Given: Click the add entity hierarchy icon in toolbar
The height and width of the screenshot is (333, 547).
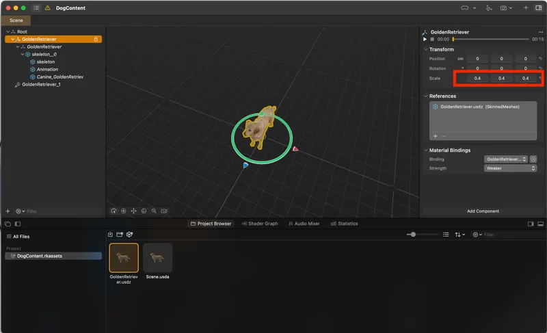Looking at the screenshot, I should pos(489,8).
